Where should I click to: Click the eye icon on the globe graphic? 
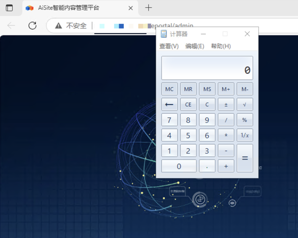pos(232,203)
